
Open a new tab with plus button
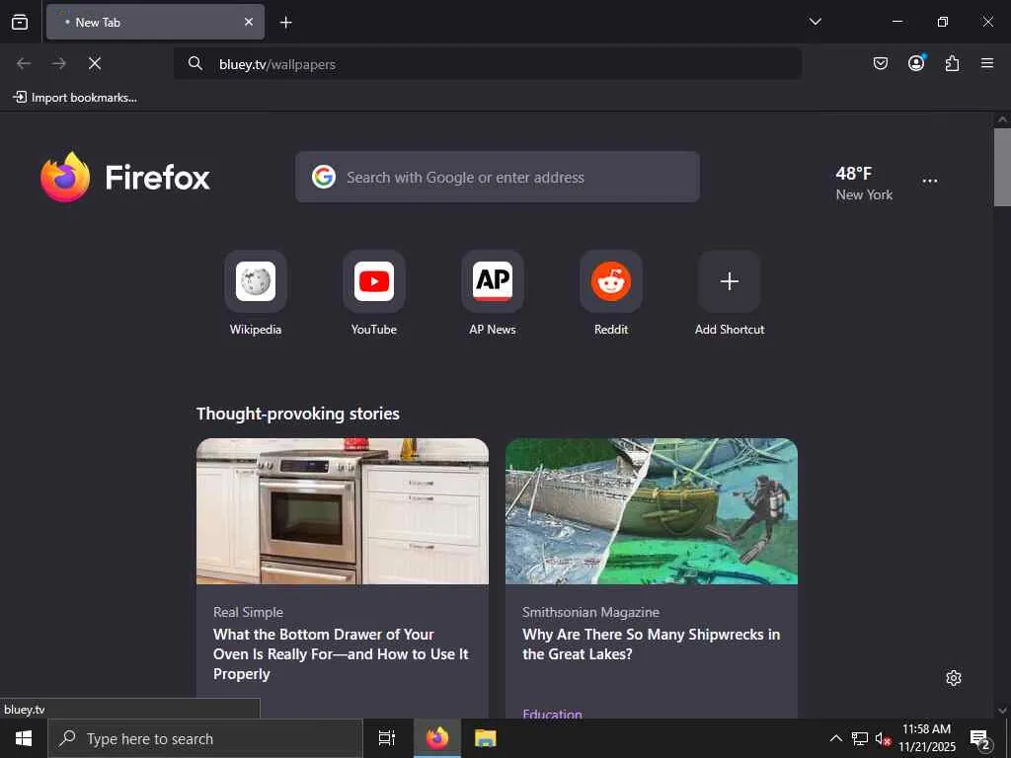[x=285, y=23]
